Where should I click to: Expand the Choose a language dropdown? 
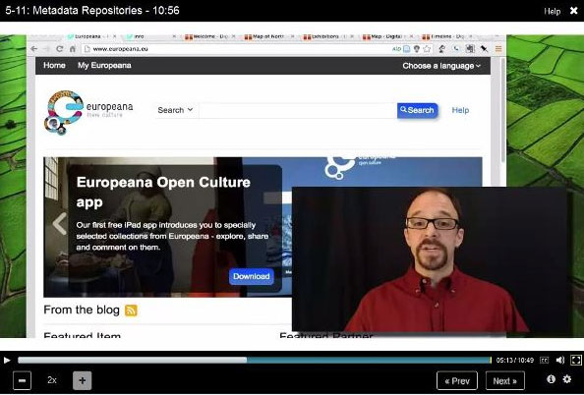[441, 66]
